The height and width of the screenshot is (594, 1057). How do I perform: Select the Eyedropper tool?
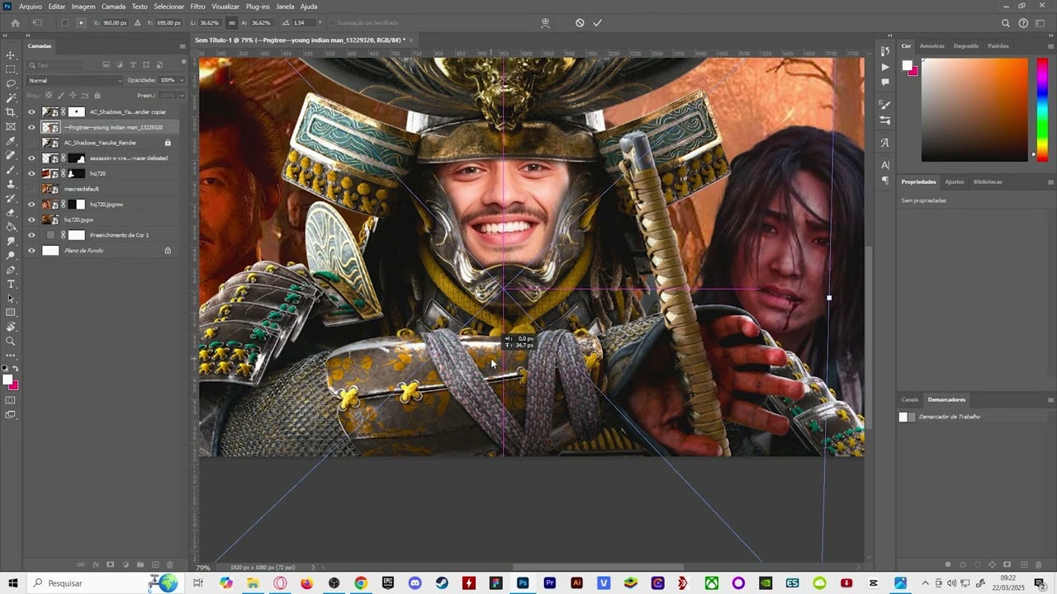tap(11, 141)
